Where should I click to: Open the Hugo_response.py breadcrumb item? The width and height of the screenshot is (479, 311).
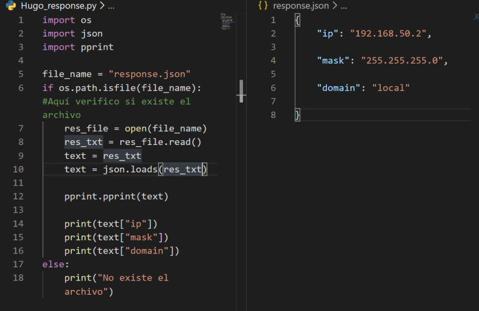point(58,5)
